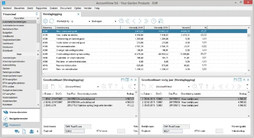This screenshot has height=138, width=254.
Task: Click the filter funnel in Grootboekkaart toolbar
Action: (x=110, y=86)
